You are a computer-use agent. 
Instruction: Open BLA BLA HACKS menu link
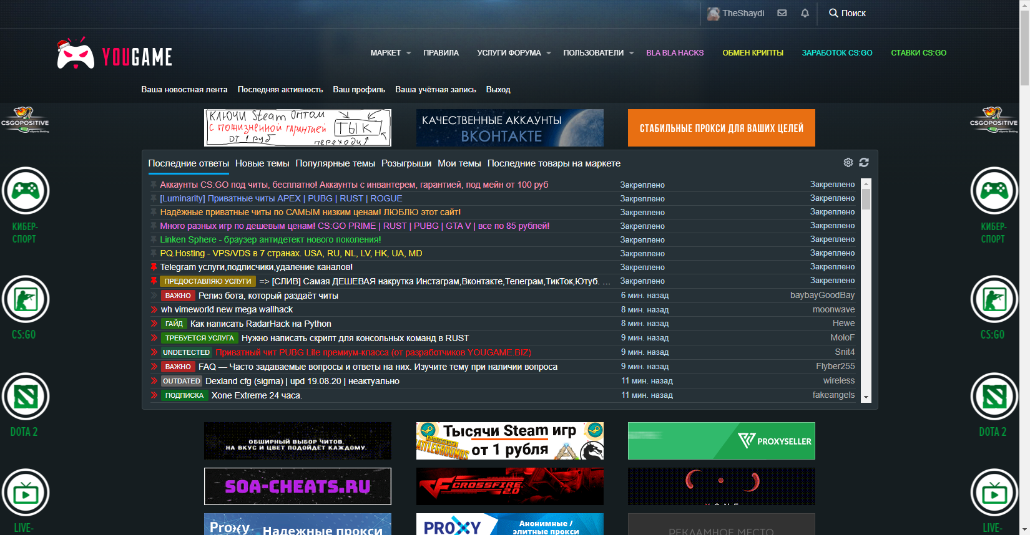click(675, 53)
